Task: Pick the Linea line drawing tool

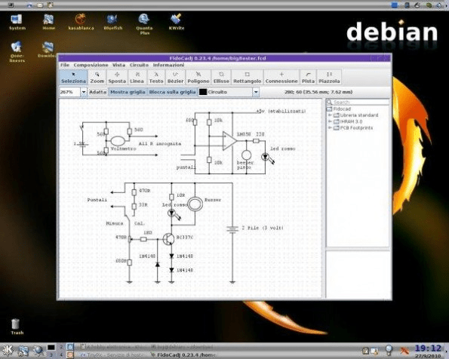Action: [137, 78]
